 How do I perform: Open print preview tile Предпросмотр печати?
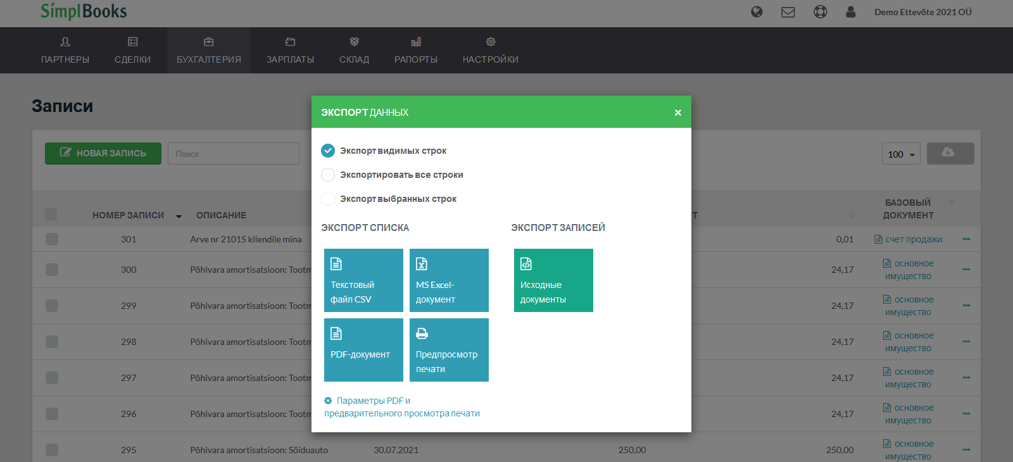pyautogui.click(x=449, y=350)
